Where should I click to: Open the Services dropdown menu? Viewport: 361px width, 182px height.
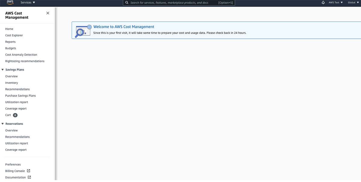[28, 2]
